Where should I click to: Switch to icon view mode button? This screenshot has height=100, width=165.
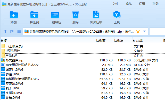12,31
